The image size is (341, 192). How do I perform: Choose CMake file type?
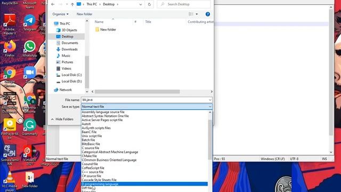(90, 156)
